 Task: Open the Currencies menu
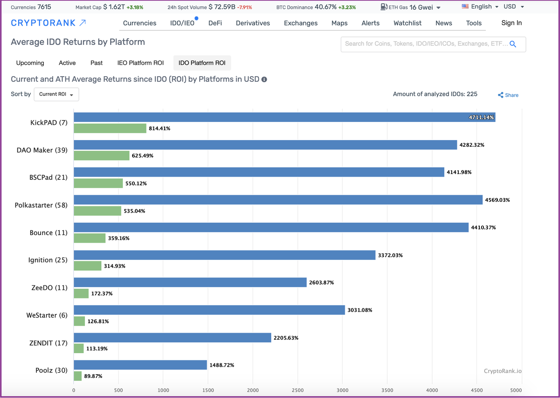(140, 23)
